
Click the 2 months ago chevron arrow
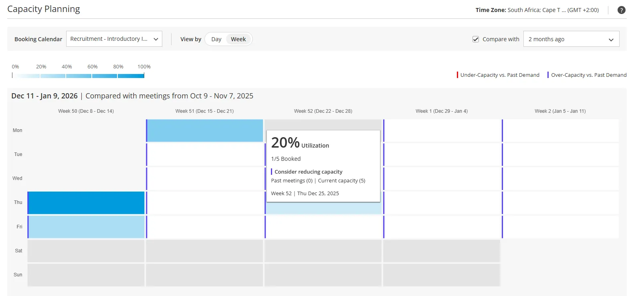(x=611, y=40)
